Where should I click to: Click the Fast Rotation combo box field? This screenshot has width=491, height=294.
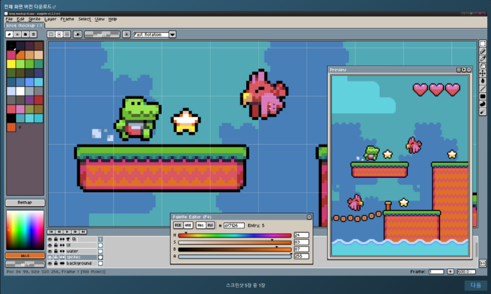(x=151, y=34)
